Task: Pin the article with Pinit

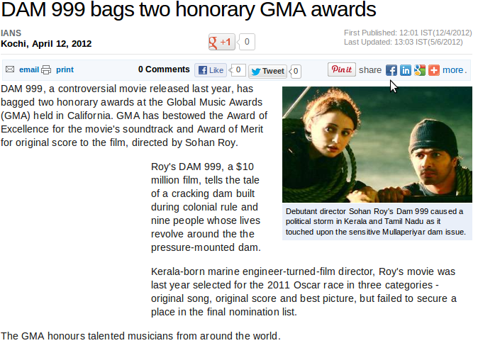Action: click(342, 69)
